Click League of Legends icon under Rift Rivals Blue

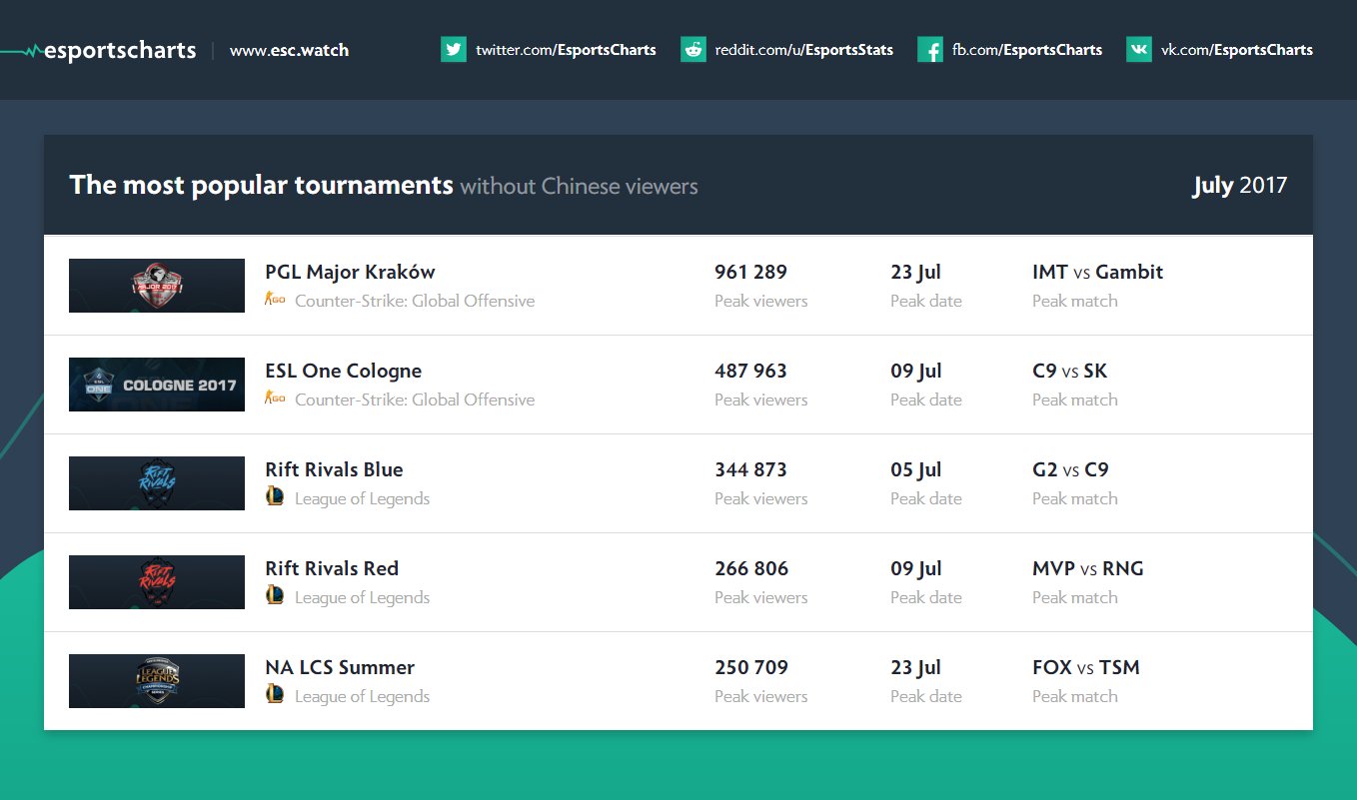(x=275, y=496)
